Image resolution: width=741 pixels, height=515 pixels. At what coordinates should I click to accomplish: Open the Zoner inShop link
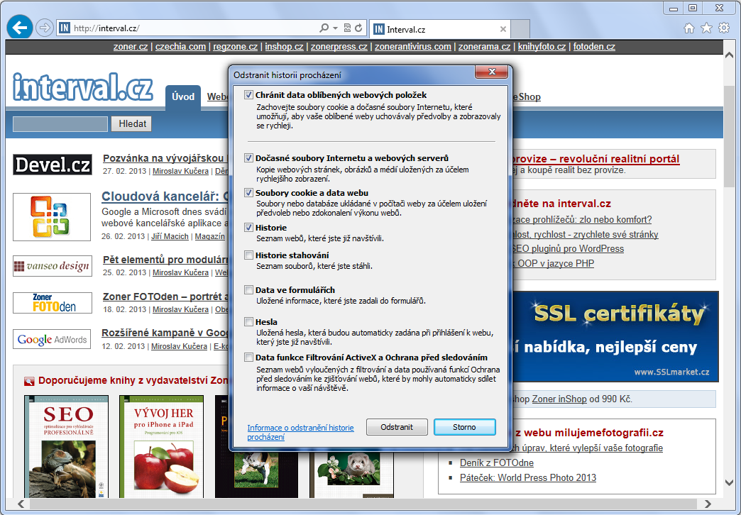[559, 399]
